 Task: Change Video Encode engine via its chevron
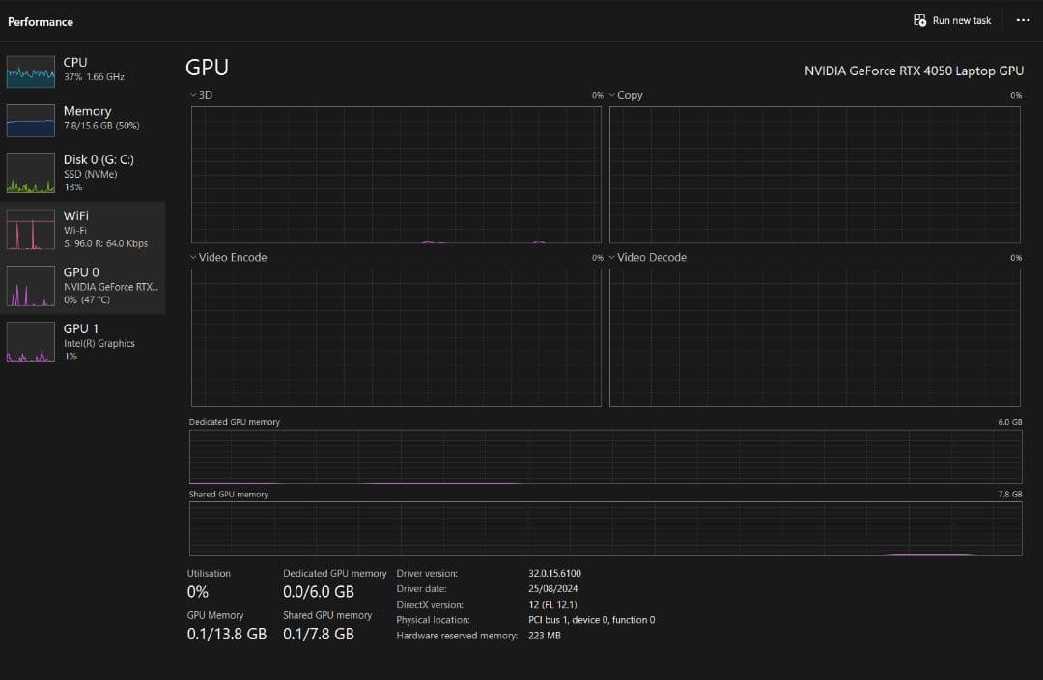(x=192, y=257)
